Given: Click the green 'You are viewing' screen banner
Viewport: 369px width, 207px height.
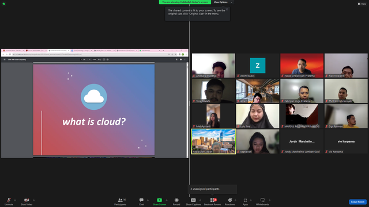Looking at the screenshot, I should [185, 2].
